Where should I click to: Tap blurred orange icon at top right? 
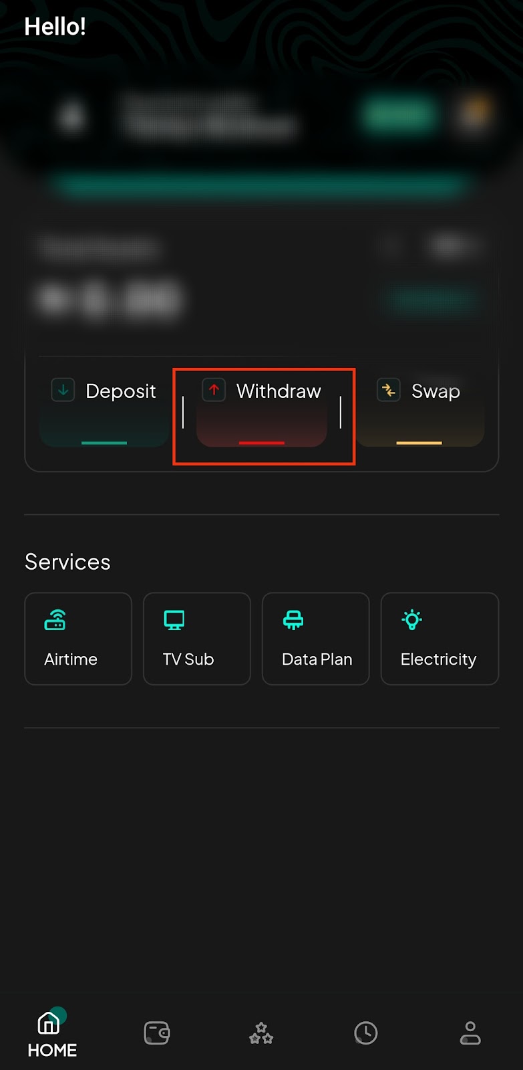point(475,114)
